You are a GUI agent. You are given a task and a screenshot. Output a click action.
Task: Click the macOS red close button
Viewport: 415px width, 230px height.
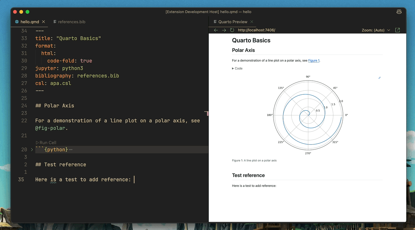[x=15, y=12]
